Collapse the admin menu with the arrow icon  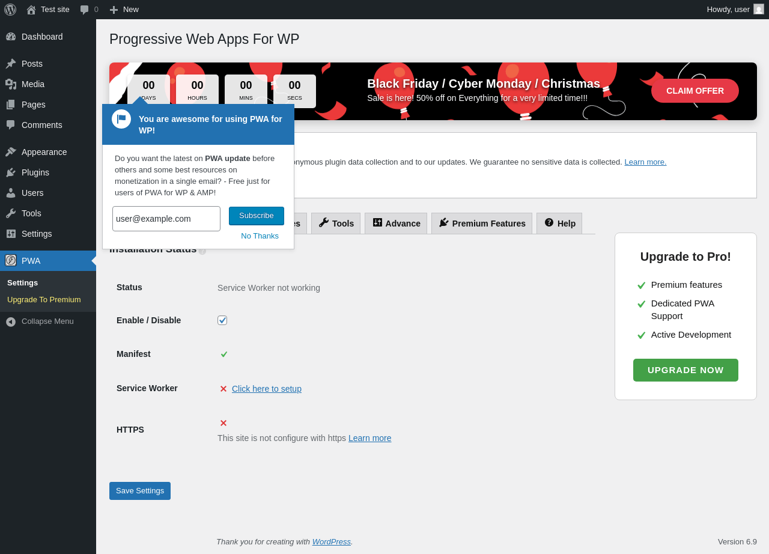[x=11, y=321]
